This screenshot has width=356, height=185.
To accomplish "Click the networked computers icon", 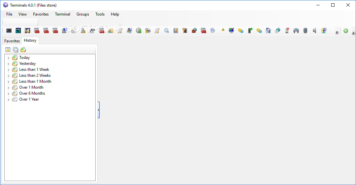I will 324,30.
